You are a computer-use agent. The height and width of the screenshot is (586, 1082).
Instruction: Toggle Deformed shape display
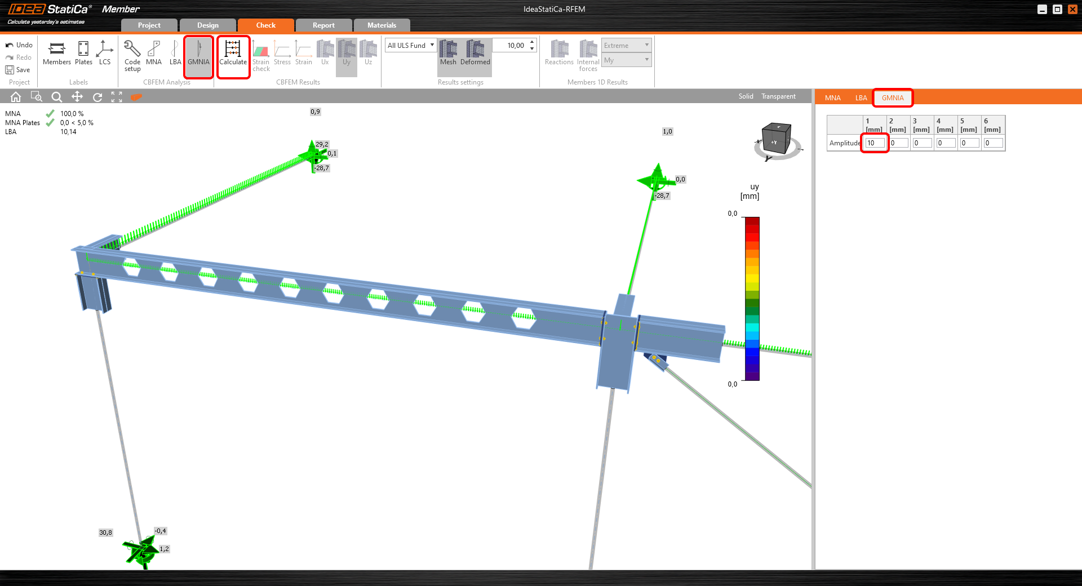(475, 56)
